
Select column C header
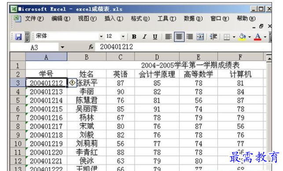click(x=121, y=57)
